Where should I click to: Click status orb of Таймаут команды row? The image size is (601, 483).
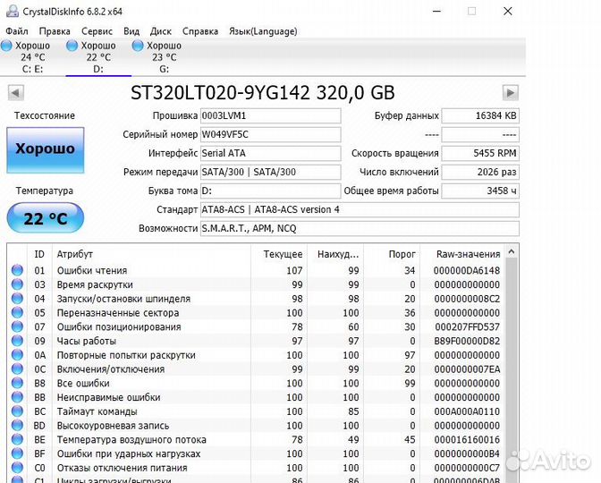click(17, 411)
